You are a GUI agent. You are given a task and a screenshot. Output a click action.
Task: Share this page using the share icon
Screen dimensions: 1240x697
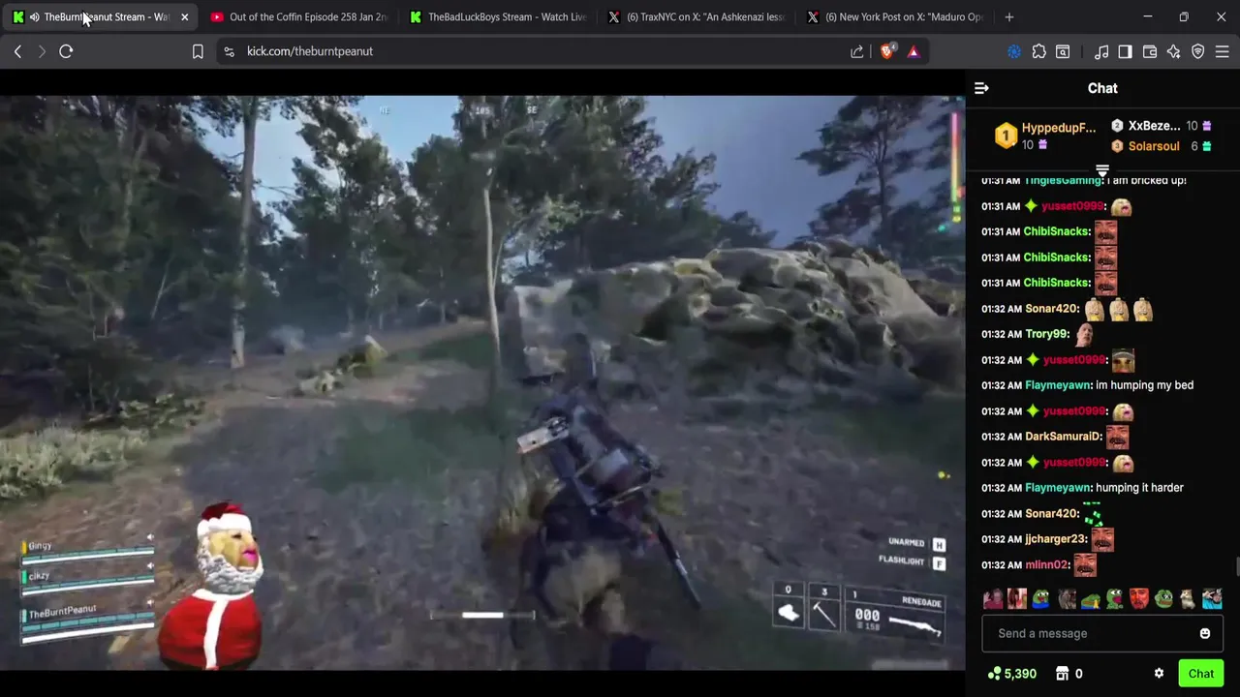point(857,51)
